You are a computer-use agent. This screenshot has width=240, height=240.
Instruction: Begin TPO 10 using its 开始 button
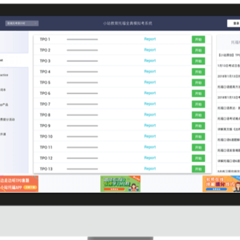(199, 137)
